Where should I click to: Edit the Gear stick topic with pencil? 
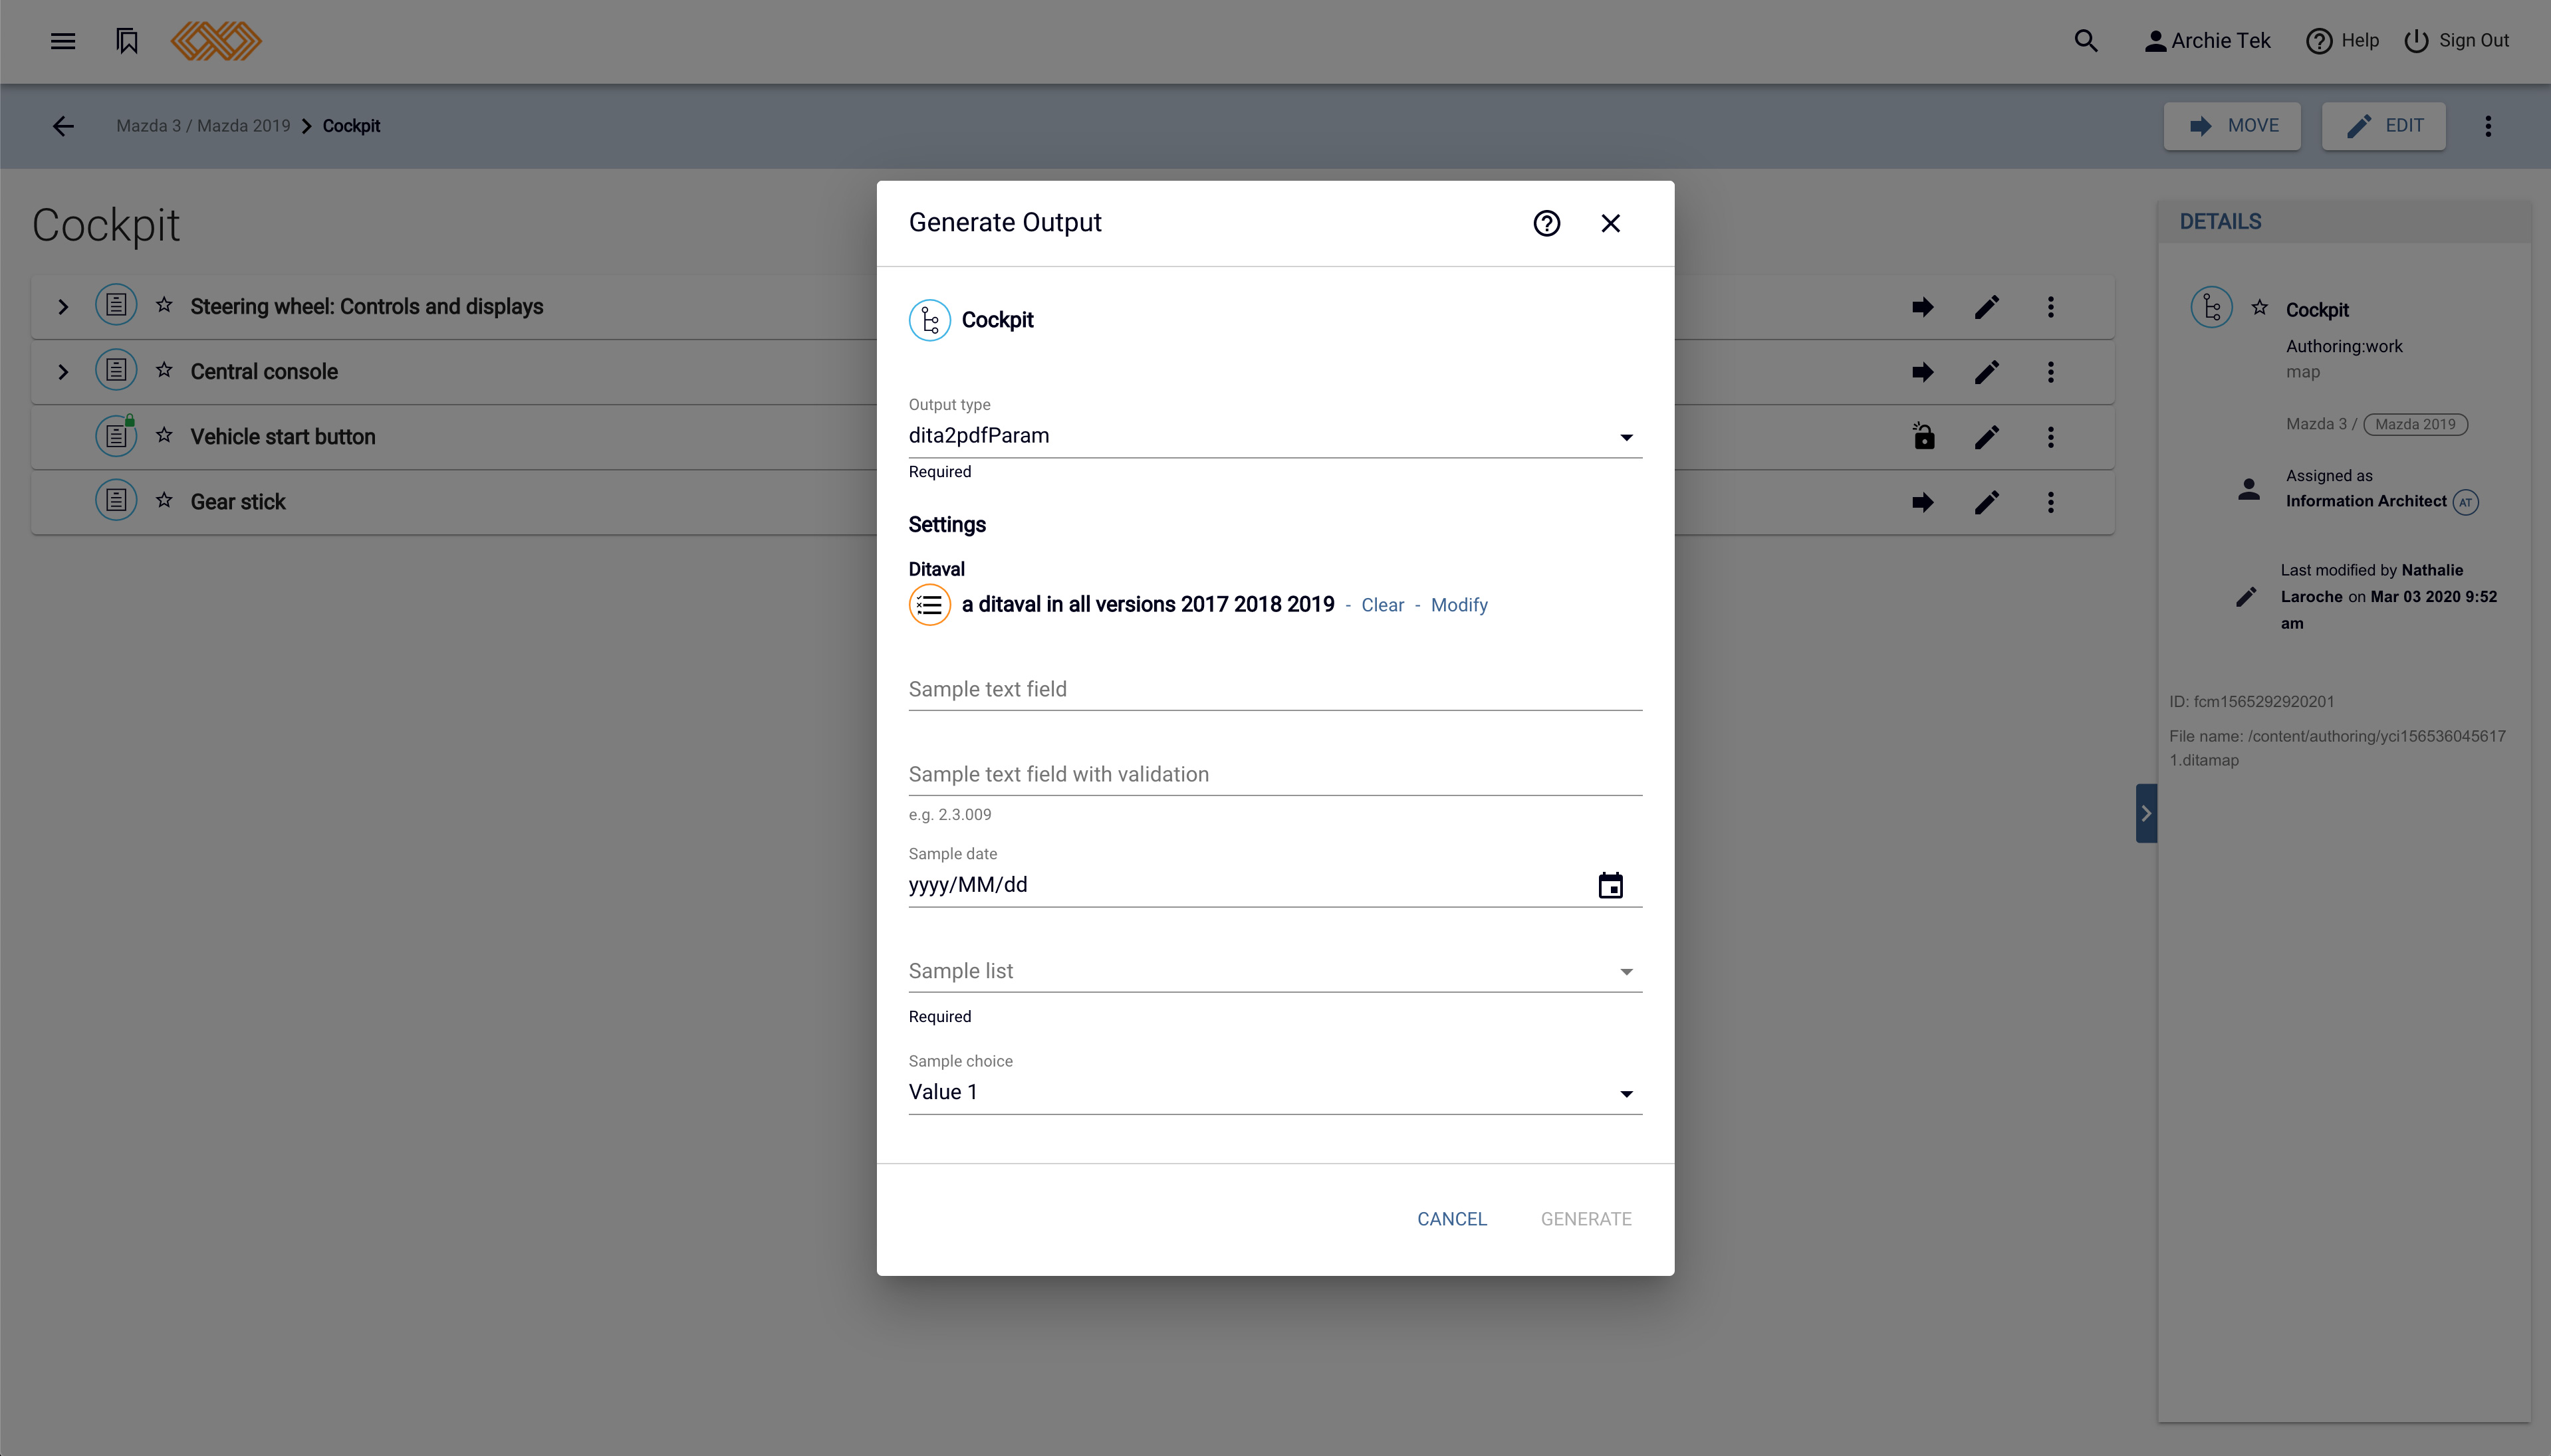click(1987, 502)
